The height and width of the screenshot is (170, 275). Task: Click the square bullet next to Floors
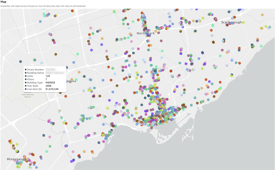(x=26, y=79)
